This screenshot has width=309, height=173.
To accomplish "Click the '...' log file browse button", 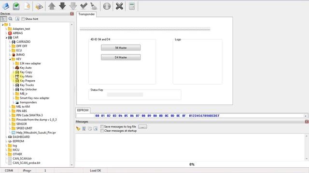I will click(142, 127).
